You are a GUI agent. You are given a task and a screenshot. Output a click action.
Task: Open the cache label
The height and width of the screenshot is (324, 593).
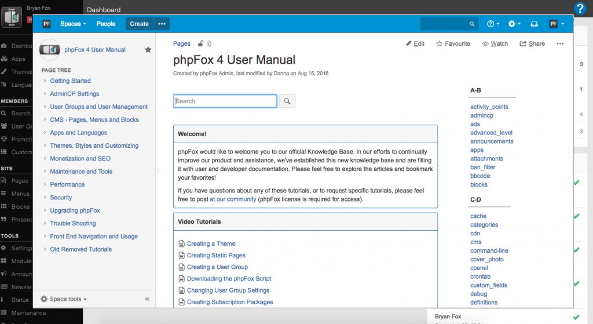click(478, 216)
